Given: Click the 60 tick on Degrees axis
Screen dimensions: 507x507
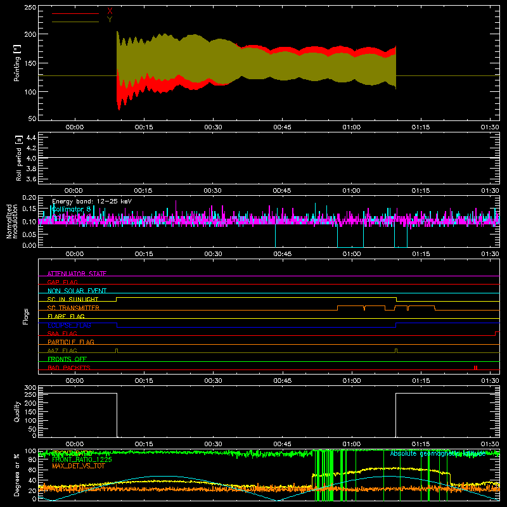Looking at the screenshot, I should pos(33,470).
